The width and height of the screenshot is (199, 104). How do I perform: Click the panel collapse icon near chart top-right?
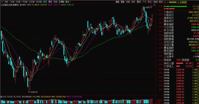tap(154, 5)
